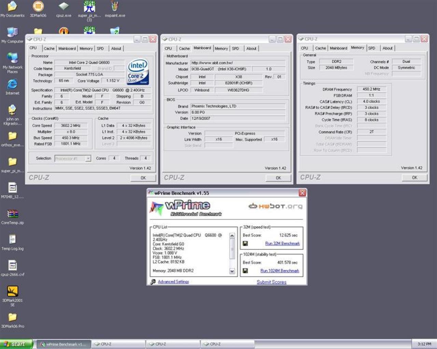The width and height of the screenshot is (437, 349).
Task: Click the DRAM Frequency value '450.2 MHz'
Action: point(371,89)
